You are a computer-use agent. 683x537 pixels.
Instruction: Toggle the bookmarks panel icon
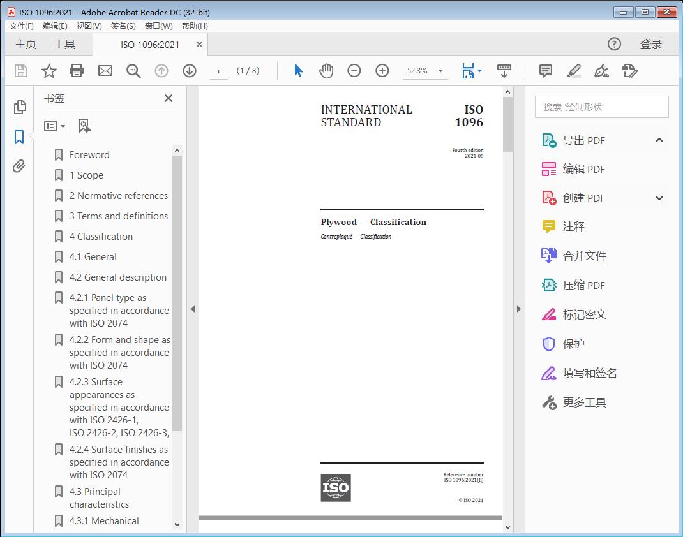[x=19, y=137]
